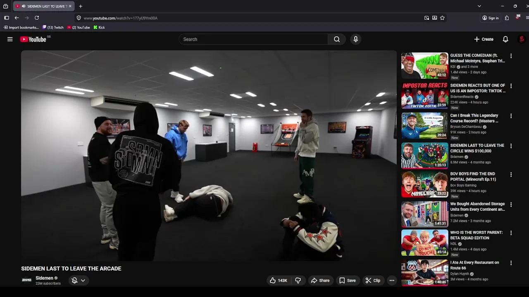Open a new browser tab

point(81,6)
